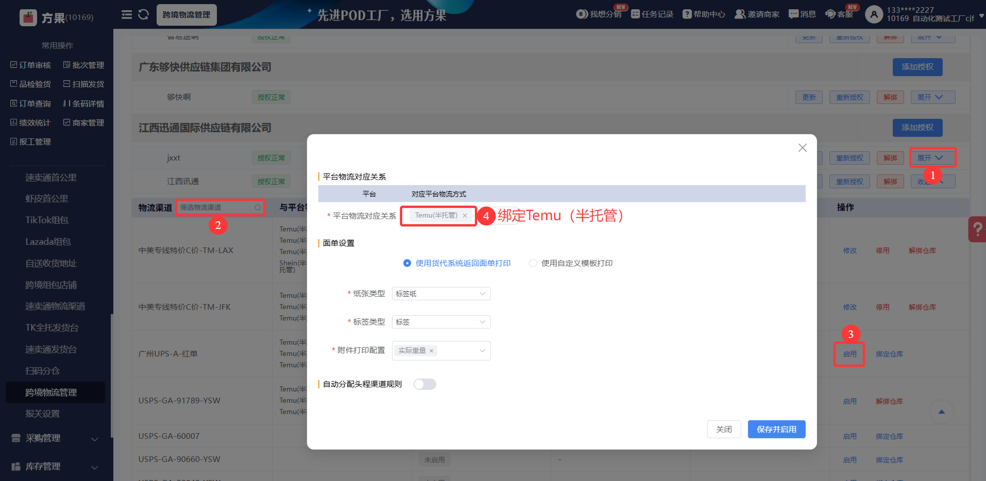Open 报工管理 shortcut

coord(31,141)
